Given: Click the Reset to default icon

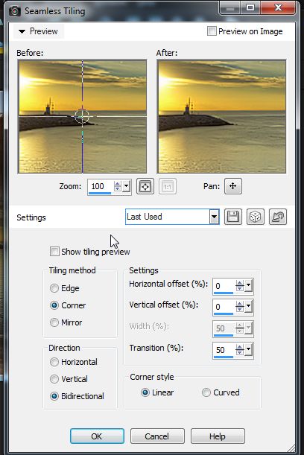Looking at the screenshot, I should click(278, 217).
